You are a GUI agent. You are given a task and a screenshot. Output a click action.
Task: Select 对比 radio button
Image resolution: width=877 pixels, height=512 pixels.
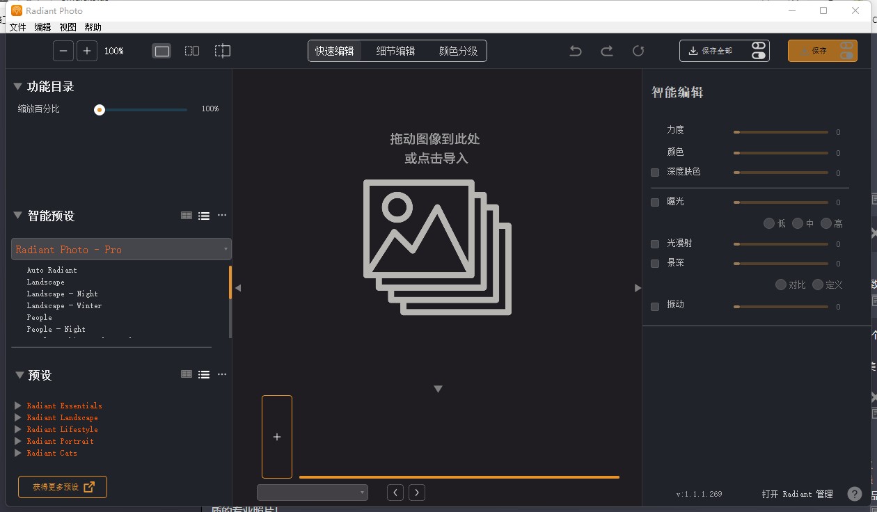781,285
